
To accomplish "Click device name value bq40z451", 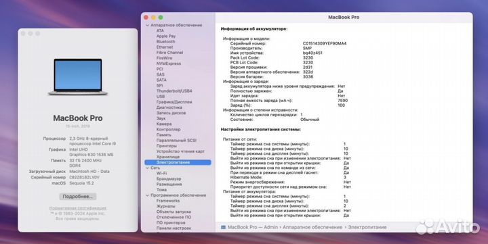I will [312, 53].
